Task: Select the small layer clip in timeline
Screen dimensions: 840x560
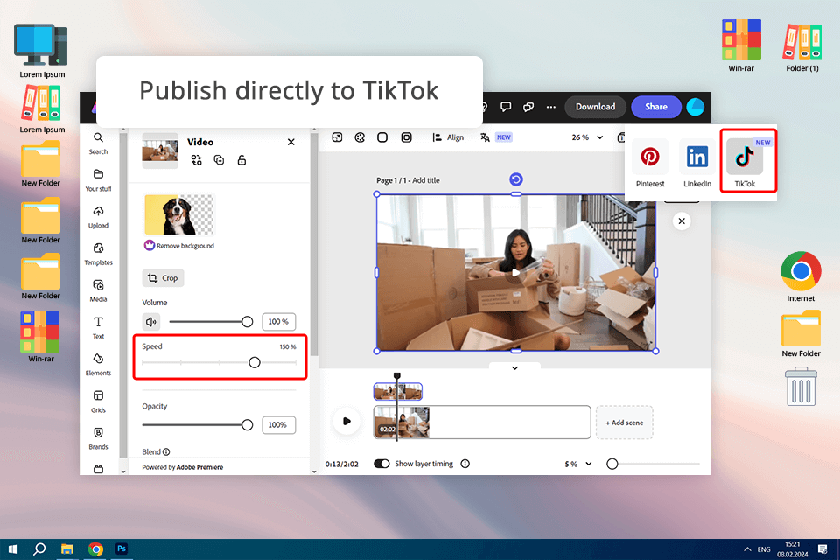Action: pyautogui.click(x=398, y=392)
